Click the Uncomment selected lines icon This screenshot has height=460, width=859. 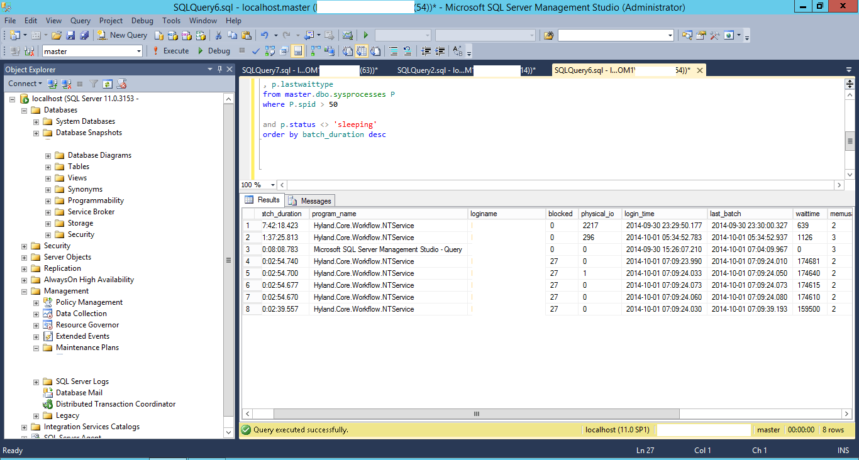[x=407, y=51]
